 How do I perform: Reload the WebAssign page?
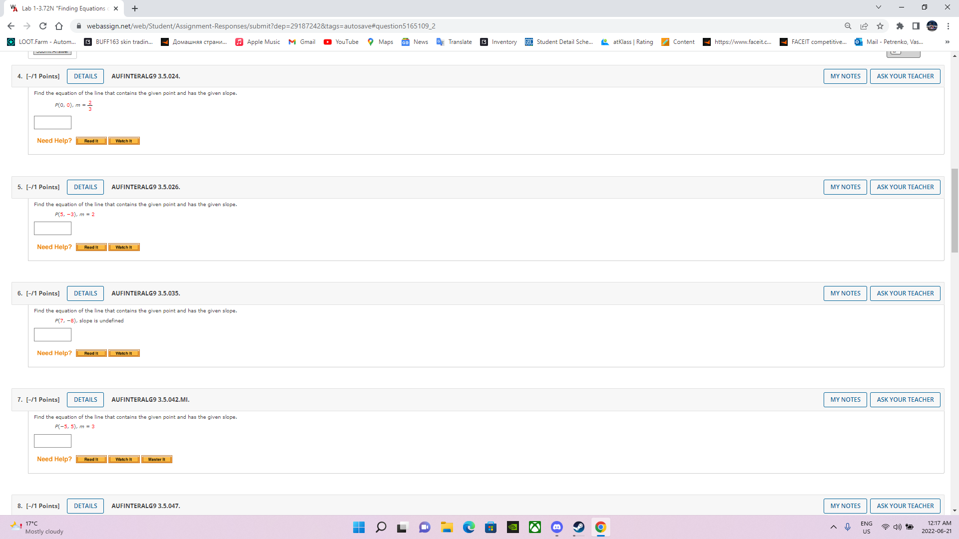pyautogui.click(x=43, y=26)
